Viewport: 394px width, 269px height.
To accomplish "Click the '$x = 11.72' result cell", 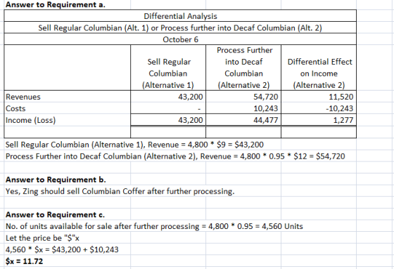I will (24, 261).
